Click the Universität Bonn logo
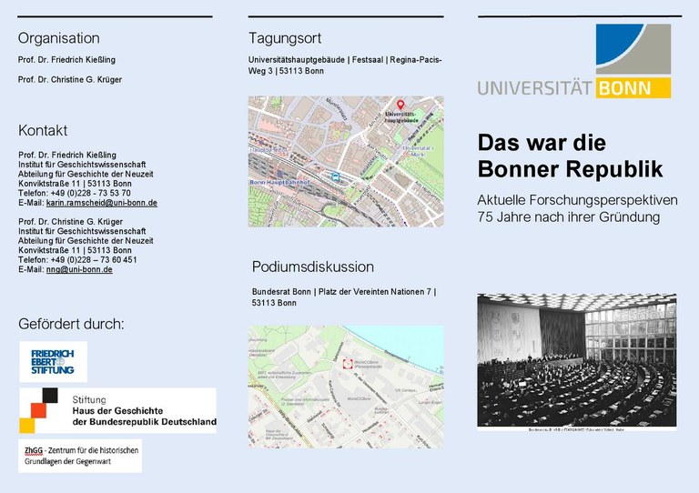This screenshot has width=699, height=493. click(574, 62)
